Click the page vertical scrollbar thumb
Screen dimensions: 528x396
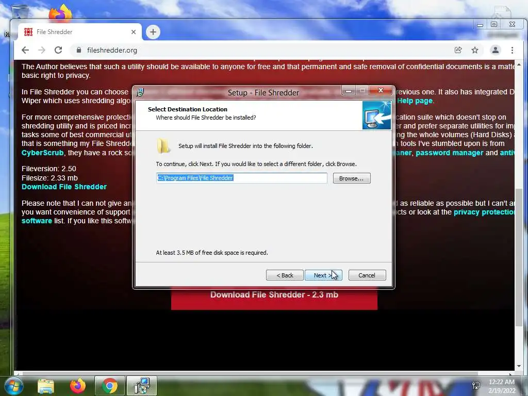pos(519,257)
